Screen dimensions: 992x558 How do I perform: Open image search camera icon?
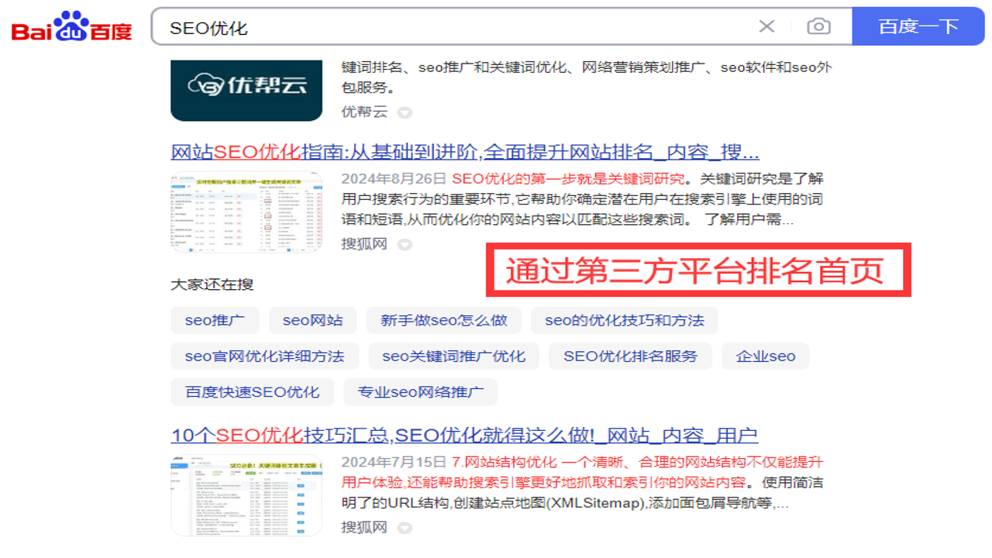818,26
